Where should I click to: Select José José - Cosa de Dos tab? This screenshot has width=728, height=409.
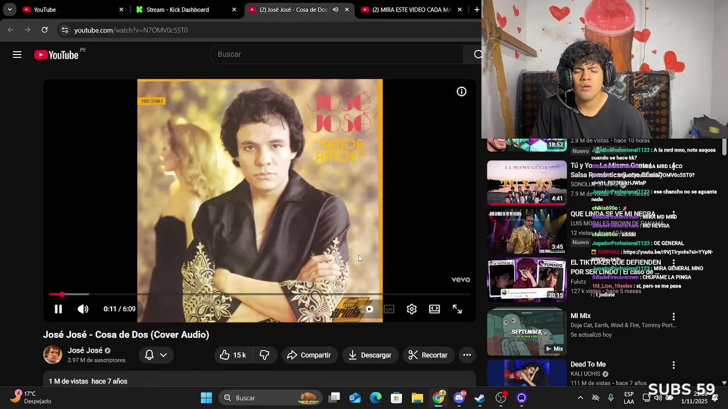(x=293, y=10)
